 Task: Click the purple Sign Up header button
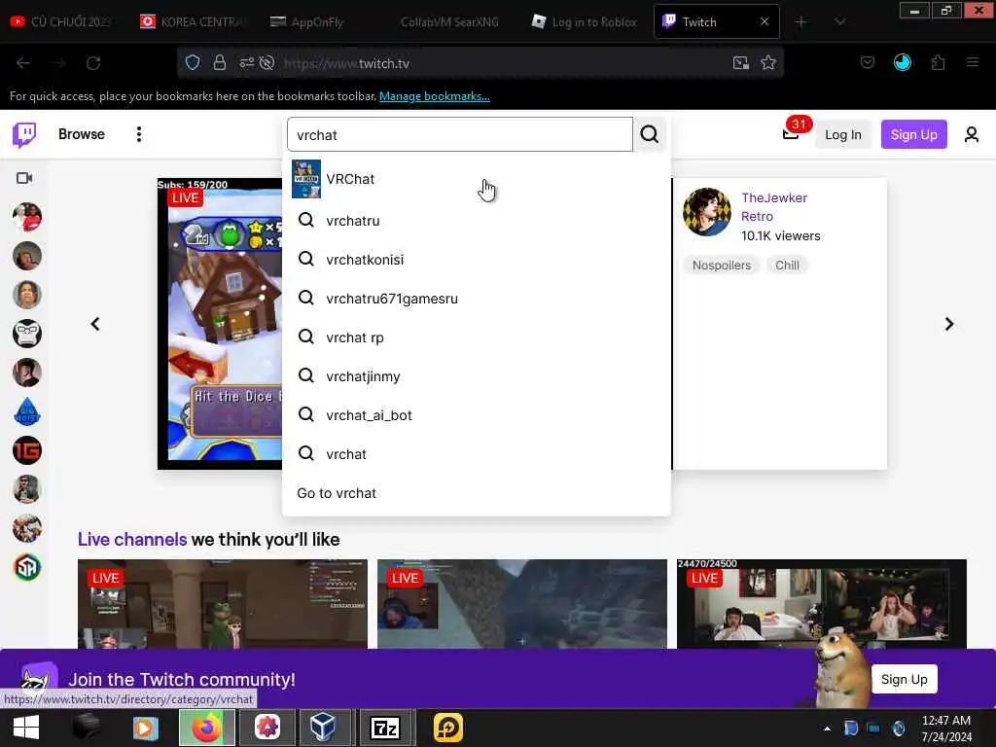coord(913,134)
